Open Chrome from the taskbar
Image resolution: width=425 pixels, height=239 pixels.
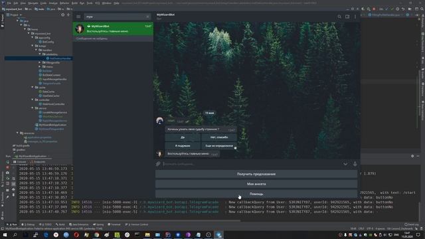(96, 234)
